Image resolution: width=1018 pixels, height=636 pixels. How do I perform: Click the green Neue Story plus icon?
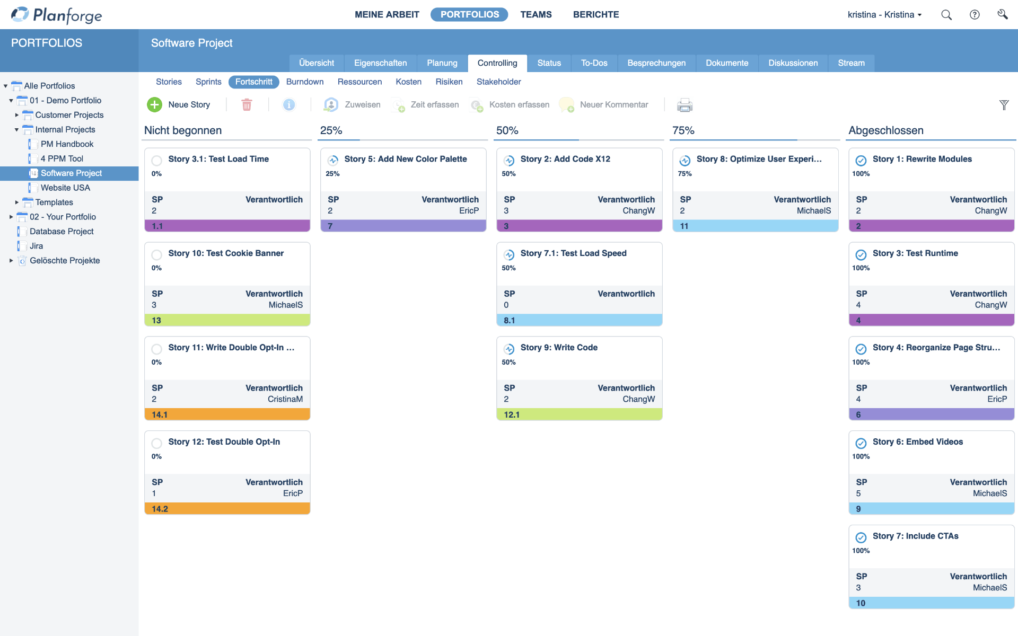coord(154,105)
